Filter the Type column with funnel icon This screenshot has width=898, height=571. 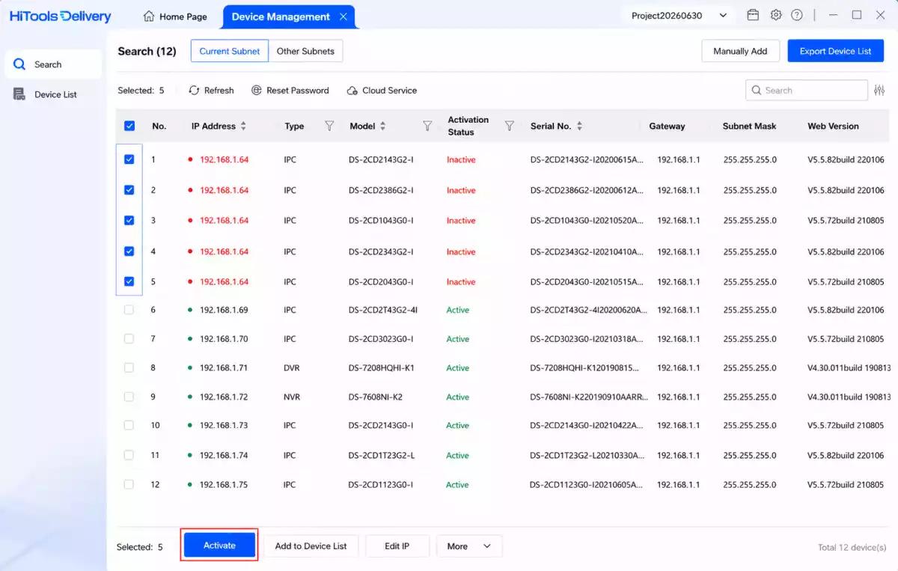329,126
